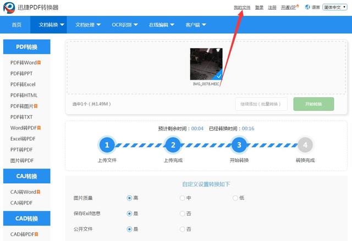Open PDF转TXT in sidebar
The image size is (352, 241).
[x=21, y=117]
